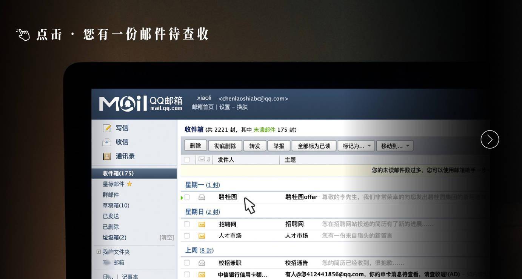Screen dimensions: 522x279
Task: Check the 招聘网 email checkbox
Action: pyautogui.click(x=187, y=224)
